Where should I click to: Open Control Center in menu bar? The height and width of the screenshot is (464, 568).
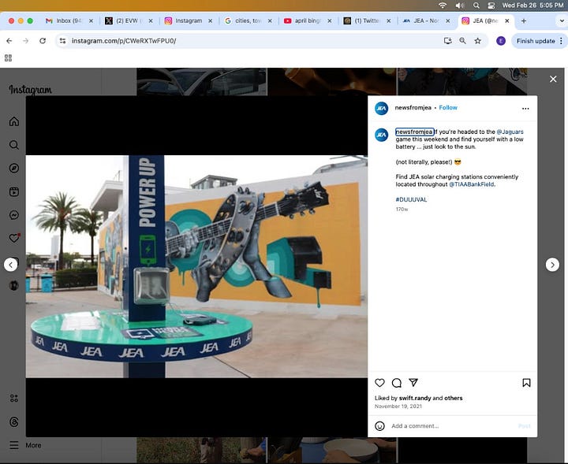[x=491, y=5]
